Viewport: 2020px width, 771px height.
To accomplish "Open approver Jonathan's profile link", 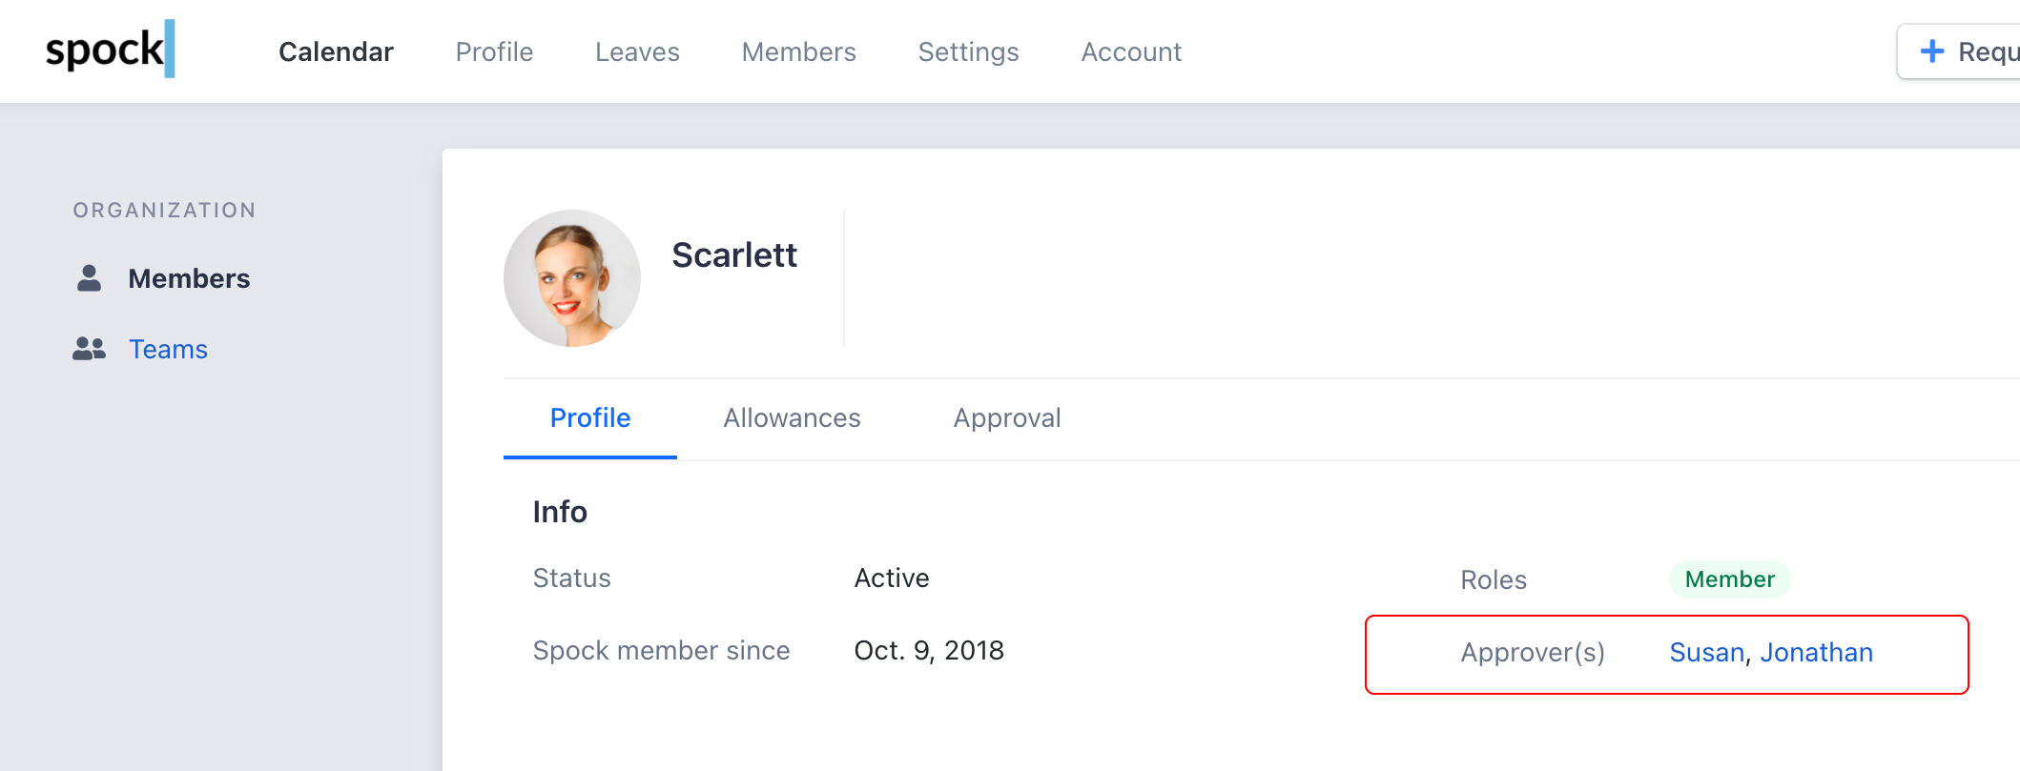I will [x=1816, y=652].
